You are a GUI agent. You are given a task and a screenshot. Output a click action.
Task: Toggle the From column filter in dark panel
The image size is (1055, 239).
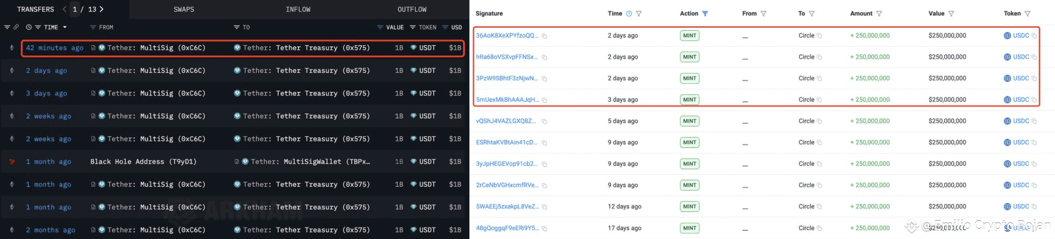[93, 27]
